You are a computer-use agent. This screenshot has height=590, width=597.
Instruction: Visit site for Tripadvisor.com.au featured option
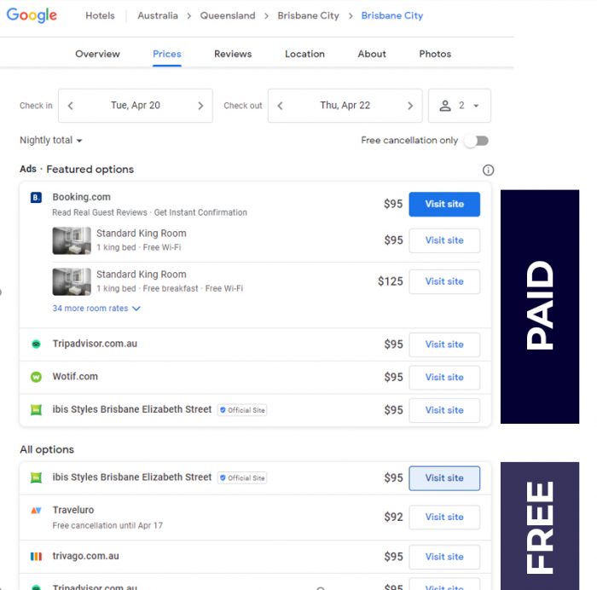point(444,344)
